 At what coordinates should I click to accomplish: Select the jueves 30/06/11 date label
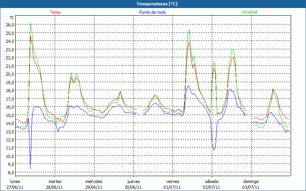coord(133,184)
